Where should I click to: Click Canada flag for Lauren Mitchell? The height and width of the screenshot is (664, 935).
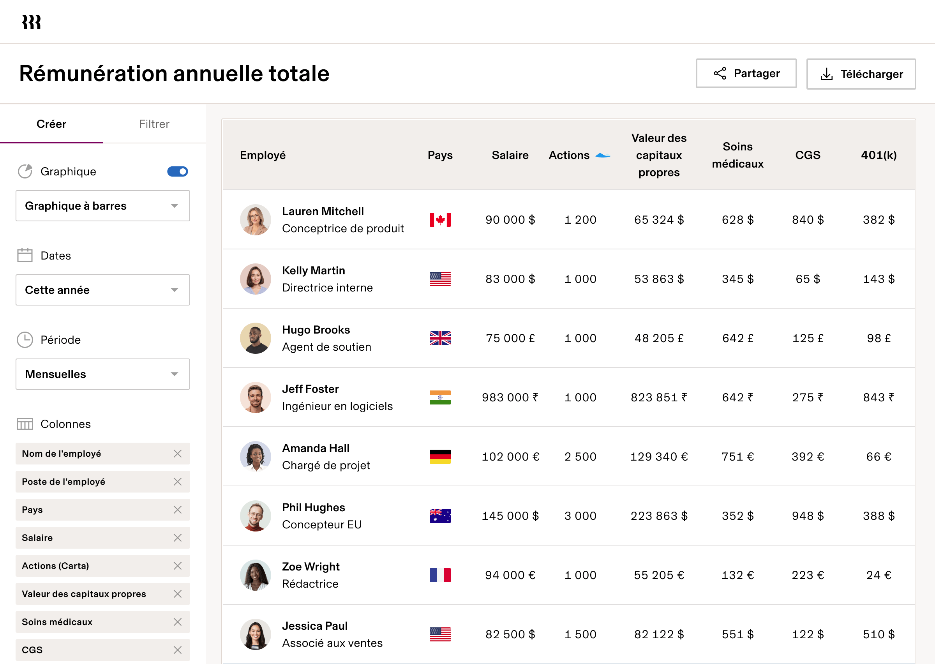pos(440,219)
